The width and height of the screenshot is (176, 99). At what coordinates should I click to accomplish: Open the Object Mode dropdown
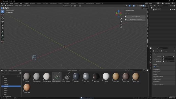[x=9, y=6]
